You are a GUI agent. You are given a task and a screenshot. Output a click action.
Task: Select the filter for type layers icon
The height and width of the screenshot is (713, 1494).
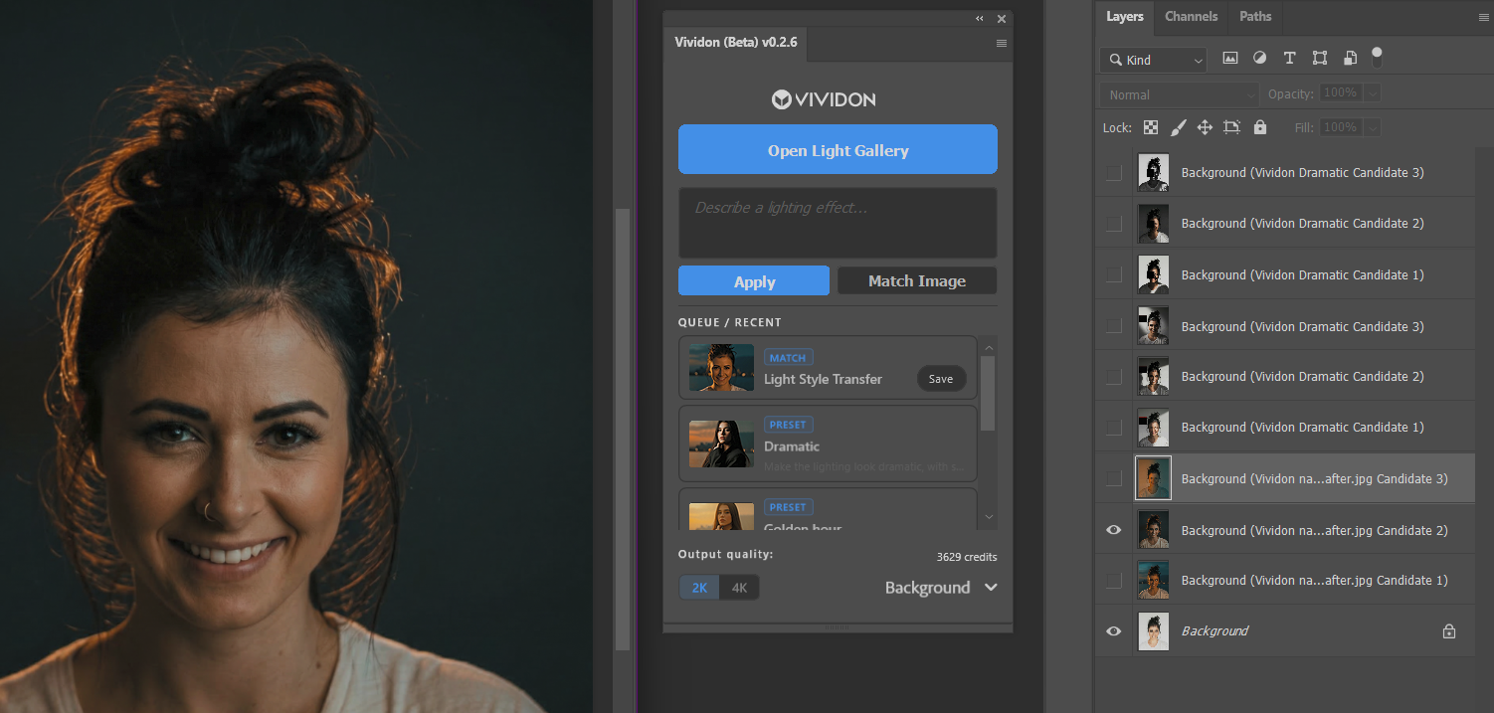pos(1289,59)
